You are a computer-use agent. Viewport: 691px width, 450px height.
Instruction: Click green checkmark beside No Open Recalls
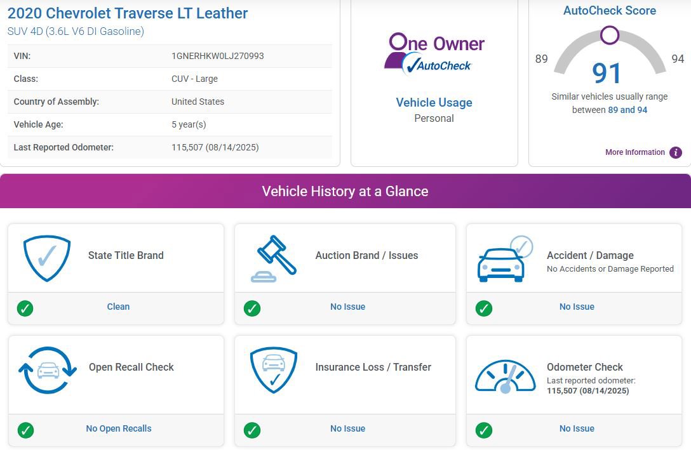pos(25,430)
